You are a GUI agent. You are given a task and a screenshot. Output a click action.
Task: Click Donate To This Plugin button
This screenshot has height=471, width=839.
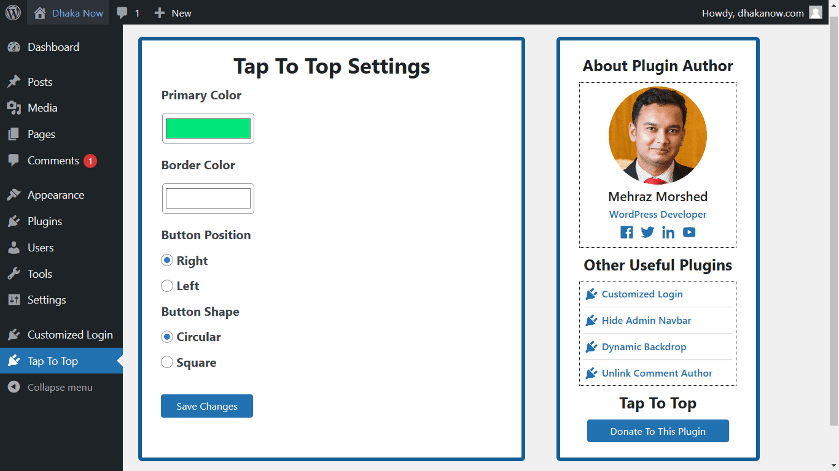point(658,431)
